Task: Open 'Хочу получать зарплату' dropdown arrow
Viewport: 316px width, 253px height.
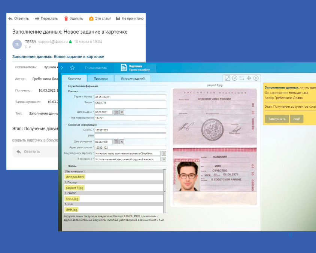Action: [164, 153]
